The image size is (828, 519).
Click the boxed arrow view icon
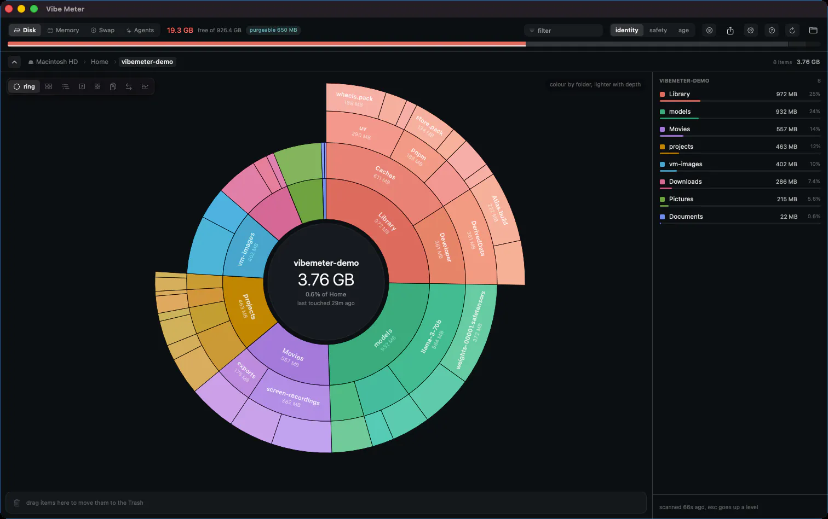click(82, 86)
